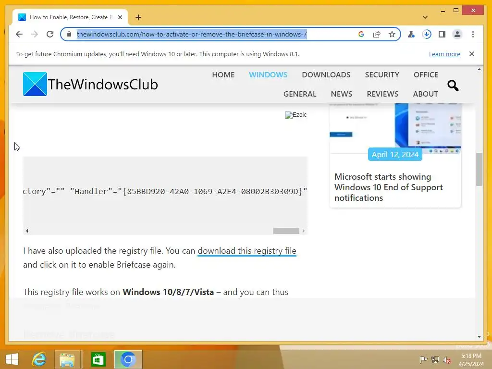Screen dimensions: 492x369
Task: Reload the current page
Action: click(50, 34)
